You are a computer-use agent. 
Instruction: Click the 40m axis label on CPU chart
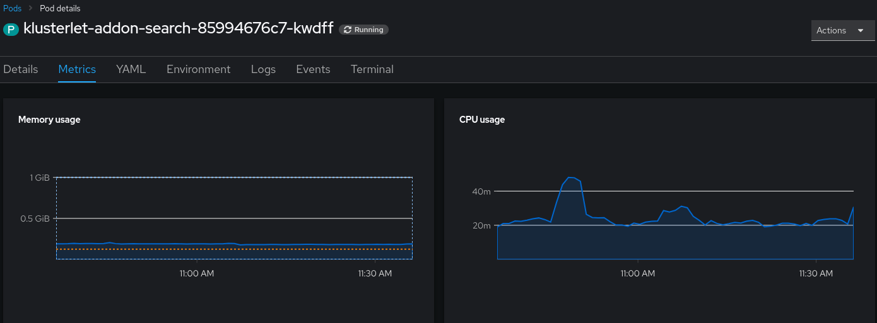481,191
